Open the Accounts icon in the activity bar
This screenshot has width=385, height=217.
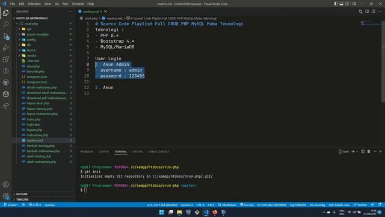6,184
